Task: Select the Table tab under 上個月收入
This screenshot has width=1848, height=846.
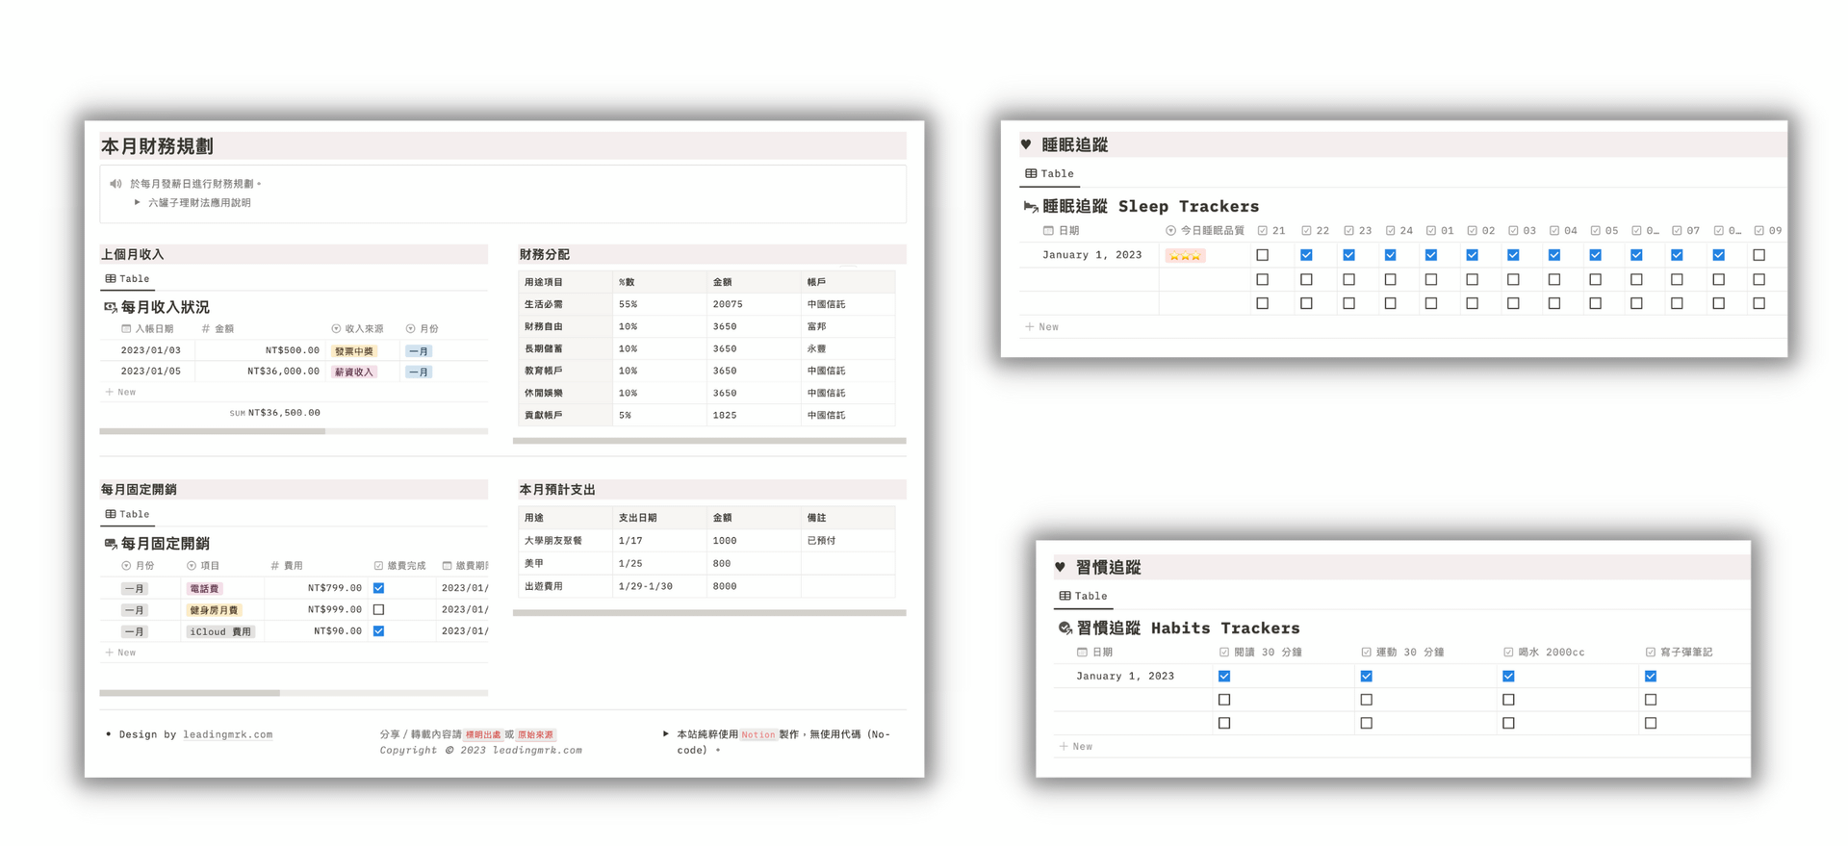Action: coord(127,279)
